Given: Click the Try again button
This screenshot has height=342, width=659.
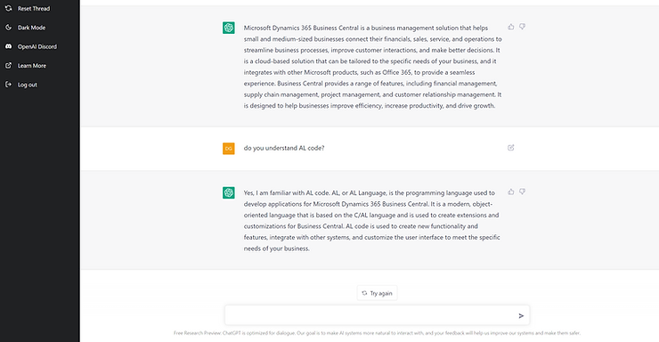Looking at the screenshot, I should click(x=377, y=293).
